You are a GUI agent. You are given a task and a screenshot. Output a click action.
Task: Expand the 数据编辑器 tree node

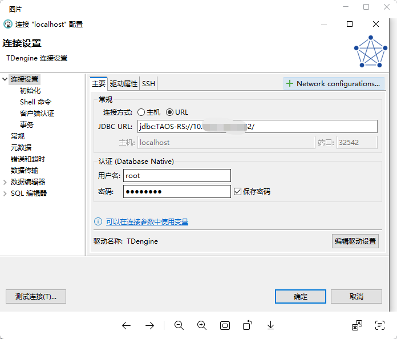[x=5, y=182]
